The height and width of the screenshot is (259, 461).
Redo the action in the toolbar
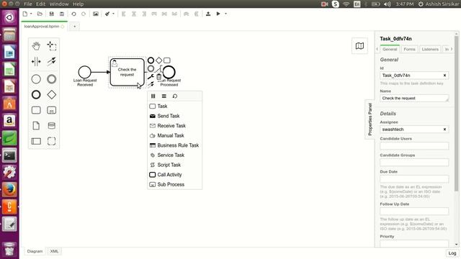(84, 14)
